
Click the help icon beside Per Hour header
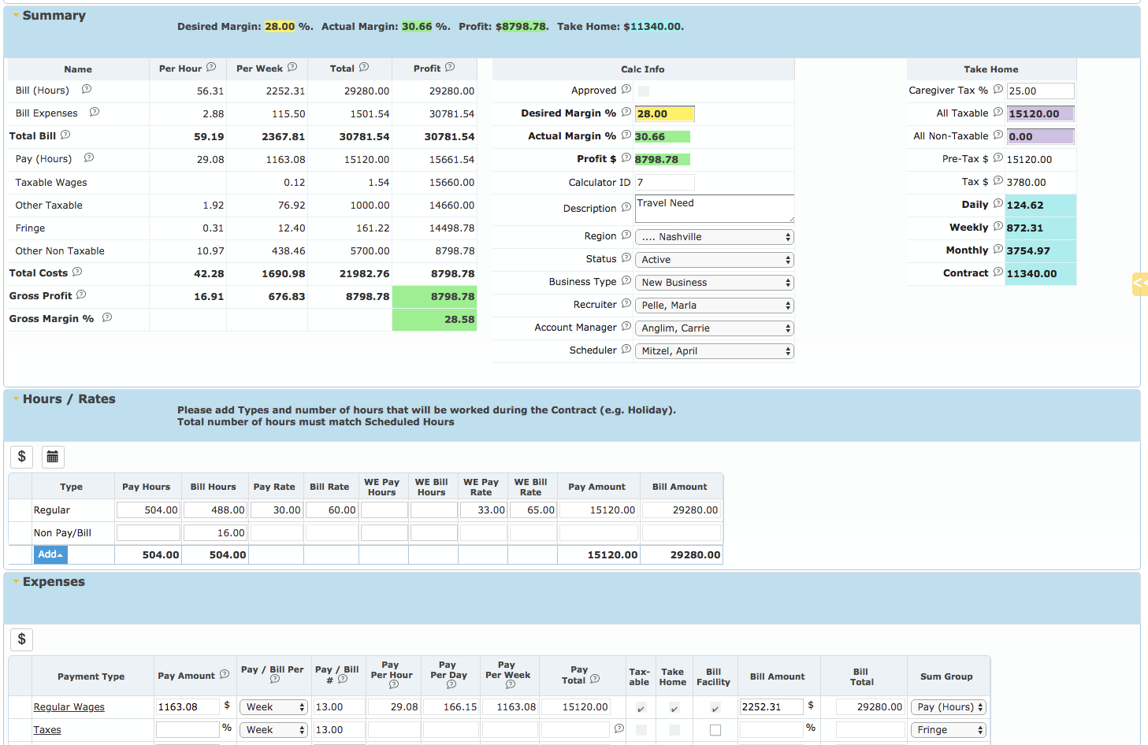point(211,68)
